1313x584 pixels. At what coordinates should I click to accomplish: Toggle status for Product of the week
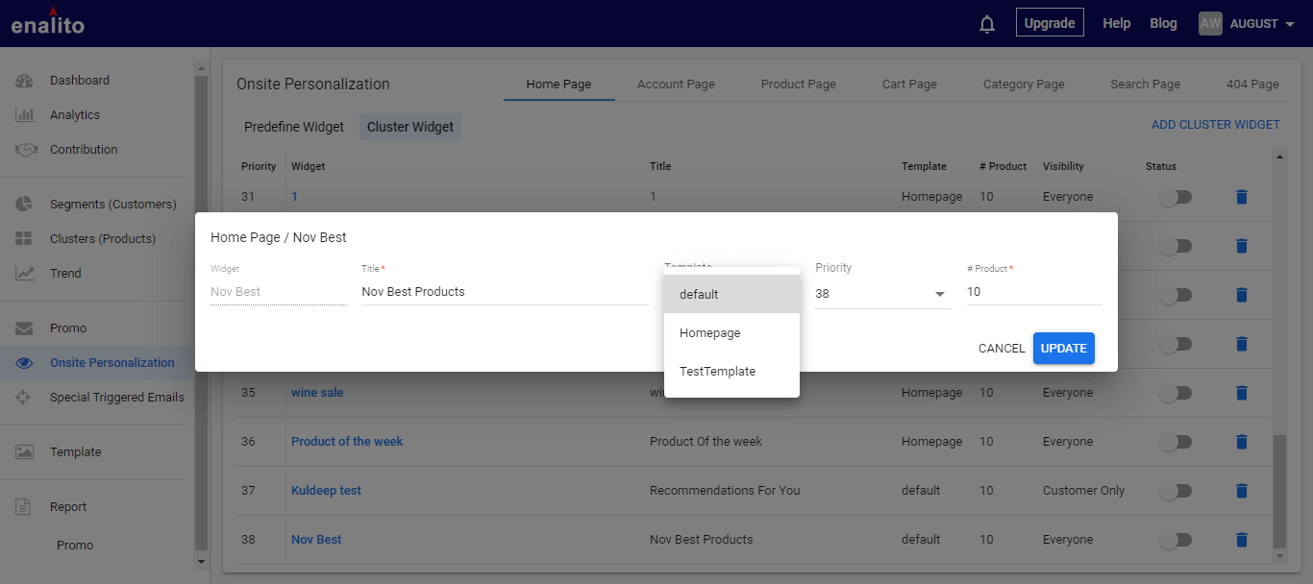click(x=1175, y=442)
